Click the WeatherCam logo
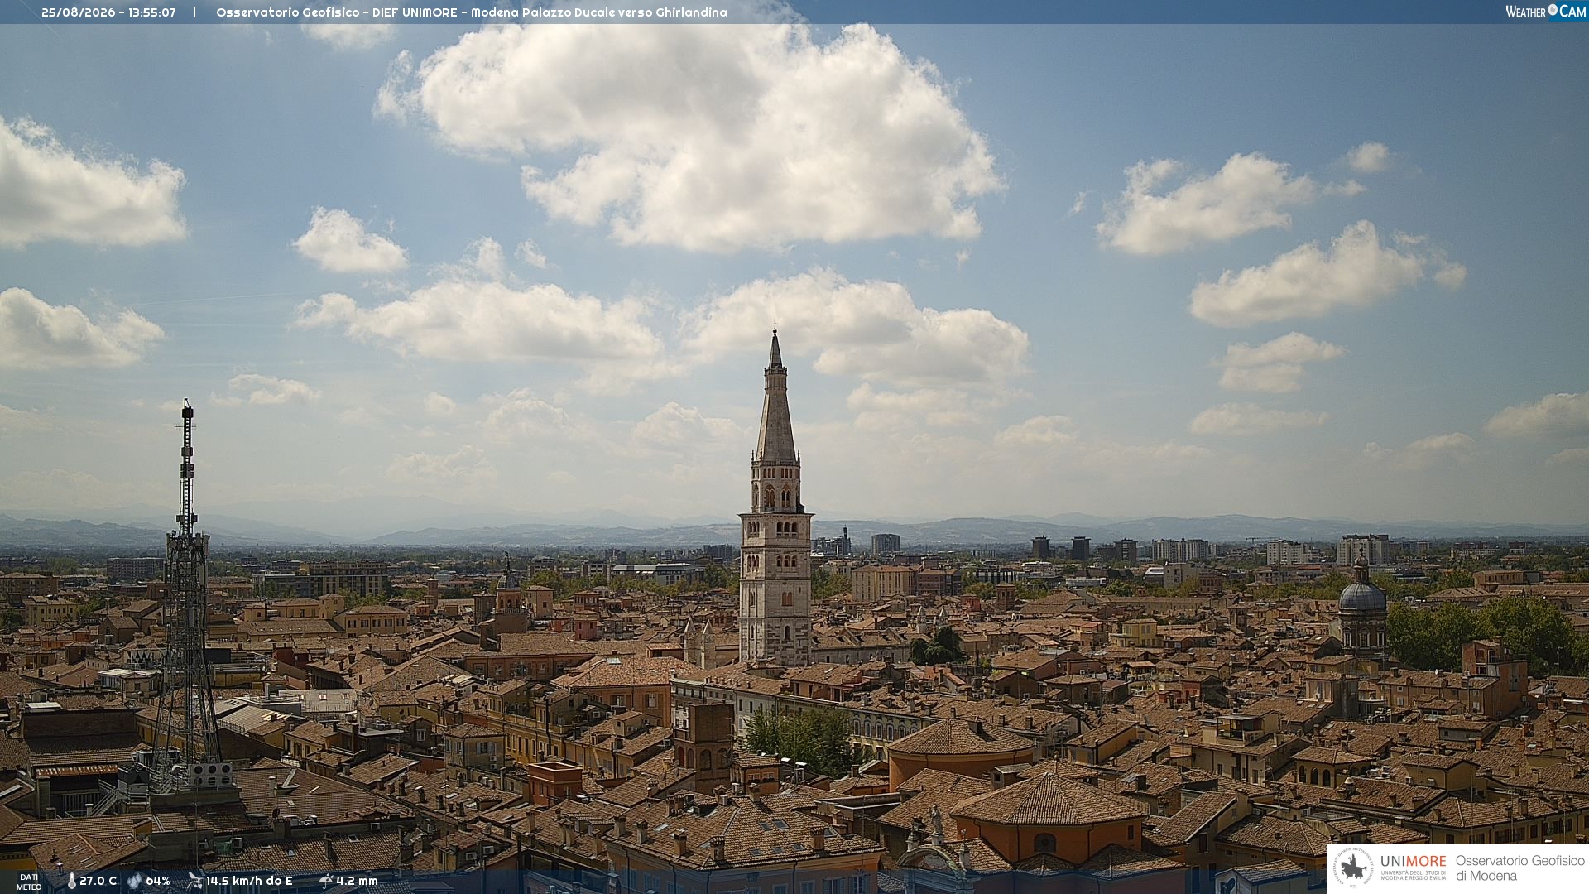 pos(1545,12)
